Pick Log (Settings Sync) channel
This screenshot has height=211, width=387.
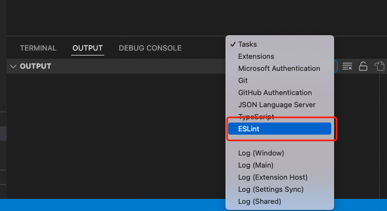click(x=279, y=189)
